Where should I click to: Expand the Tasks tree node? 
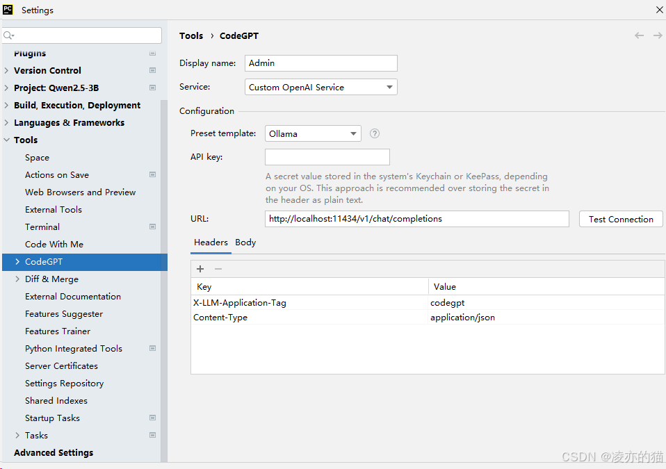(x=17, y=436)
